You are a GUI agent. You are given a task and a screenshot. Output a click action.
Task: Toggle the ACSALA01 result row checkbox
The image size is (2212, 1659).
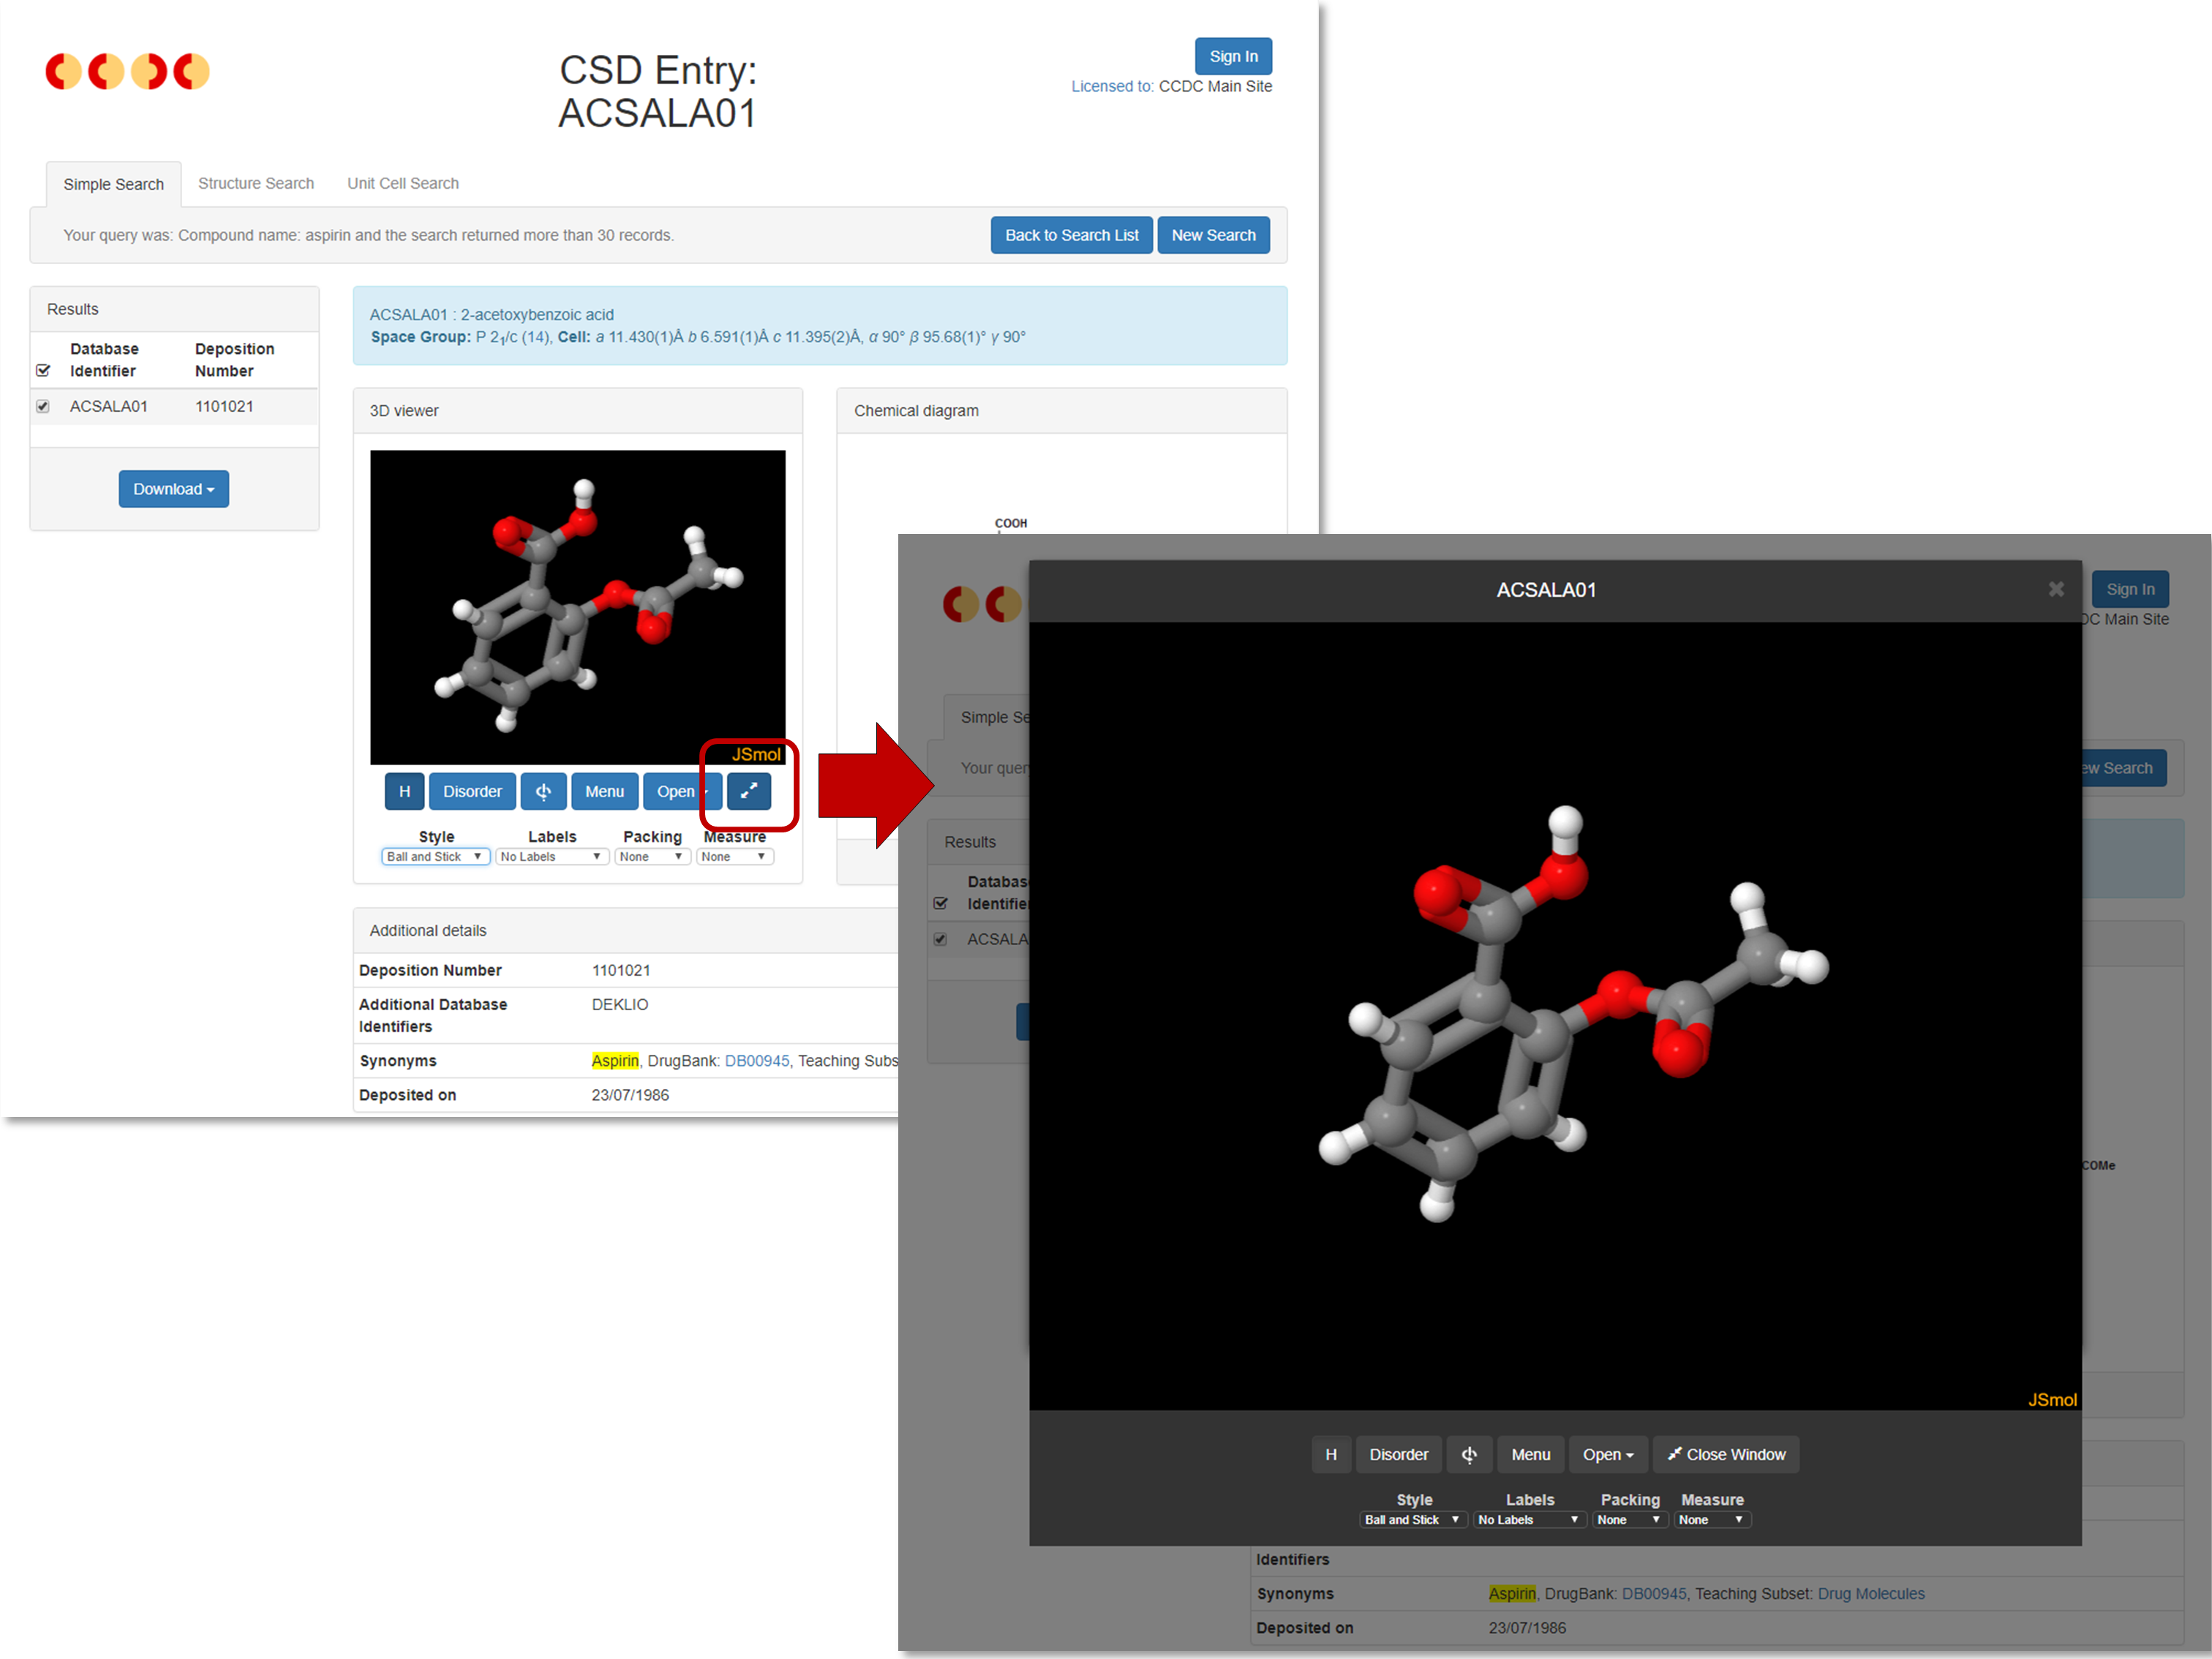tap(43, 406)
